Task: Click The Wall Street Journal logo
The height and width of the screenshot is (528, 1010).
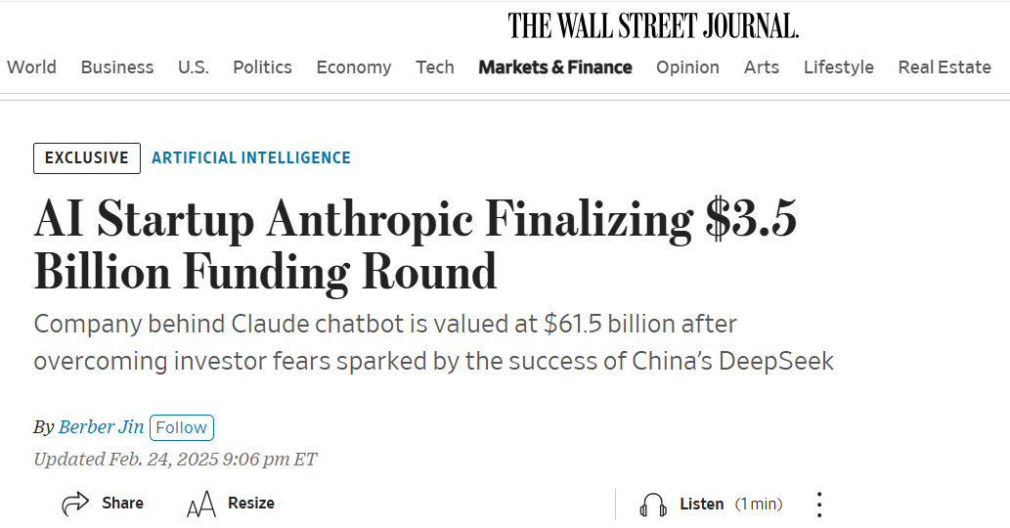Action: tap(653, 25)
